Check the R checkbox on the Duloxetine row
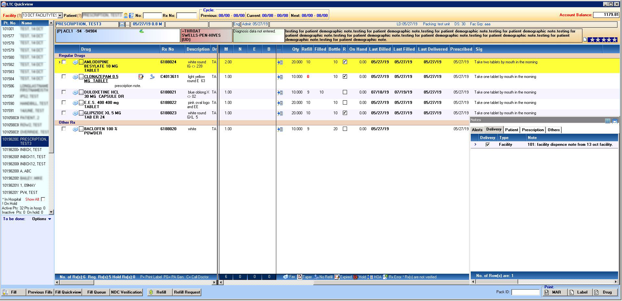The image size is (622, 301). (345, 92)
